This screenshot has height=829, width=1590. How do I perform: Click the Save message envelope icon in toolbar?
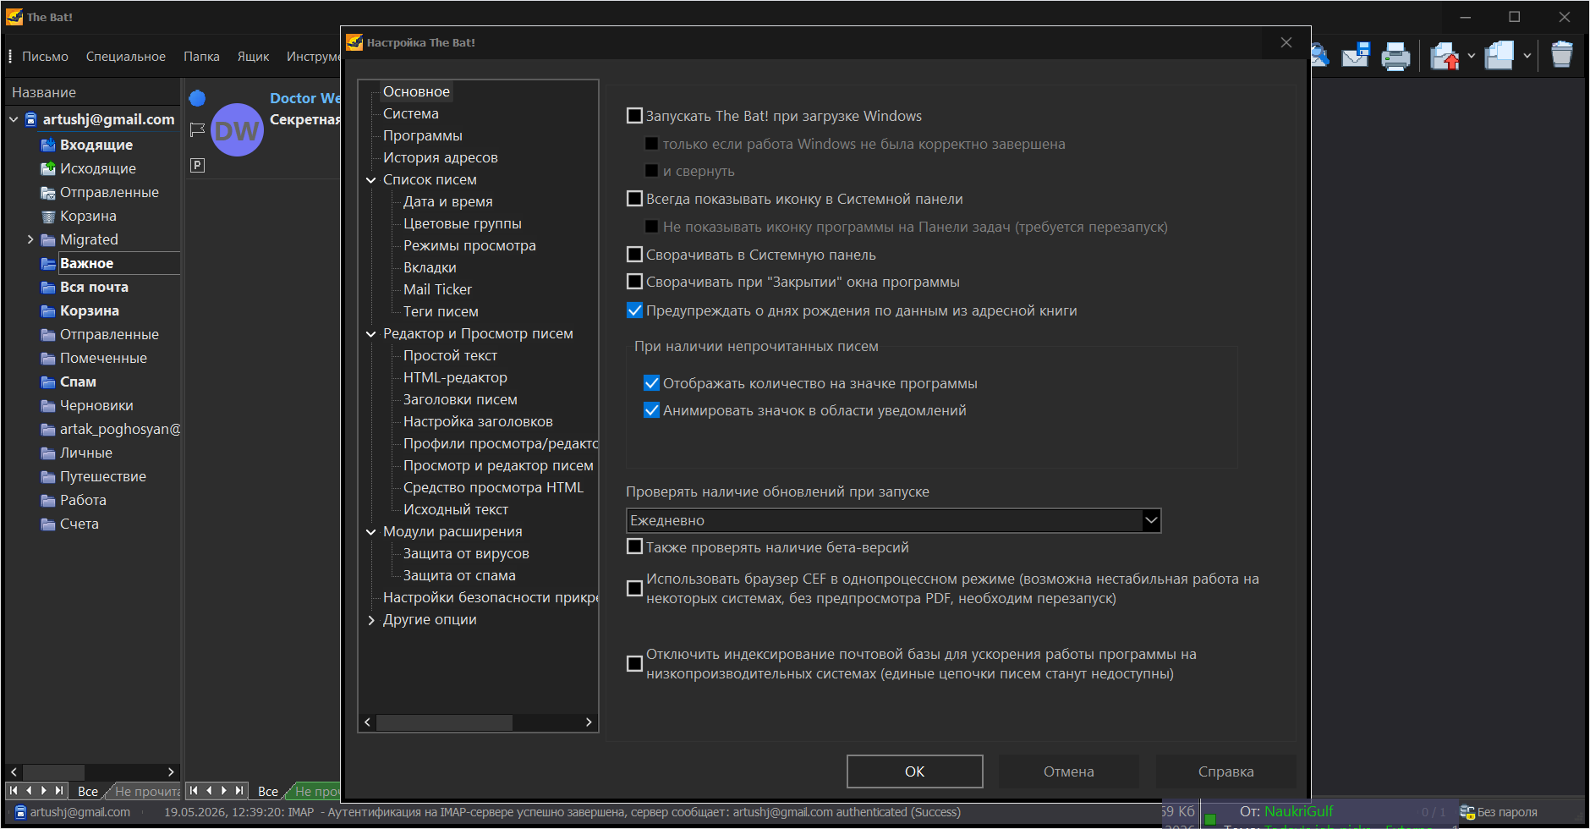click(1356, 56)
